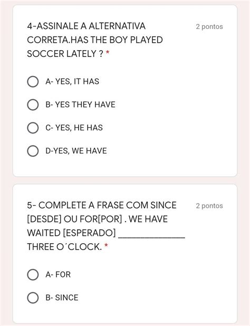Click the 'A- FOR' answer text
The width and height of the screenshot is (250, 326).
(x=58, y=274)
